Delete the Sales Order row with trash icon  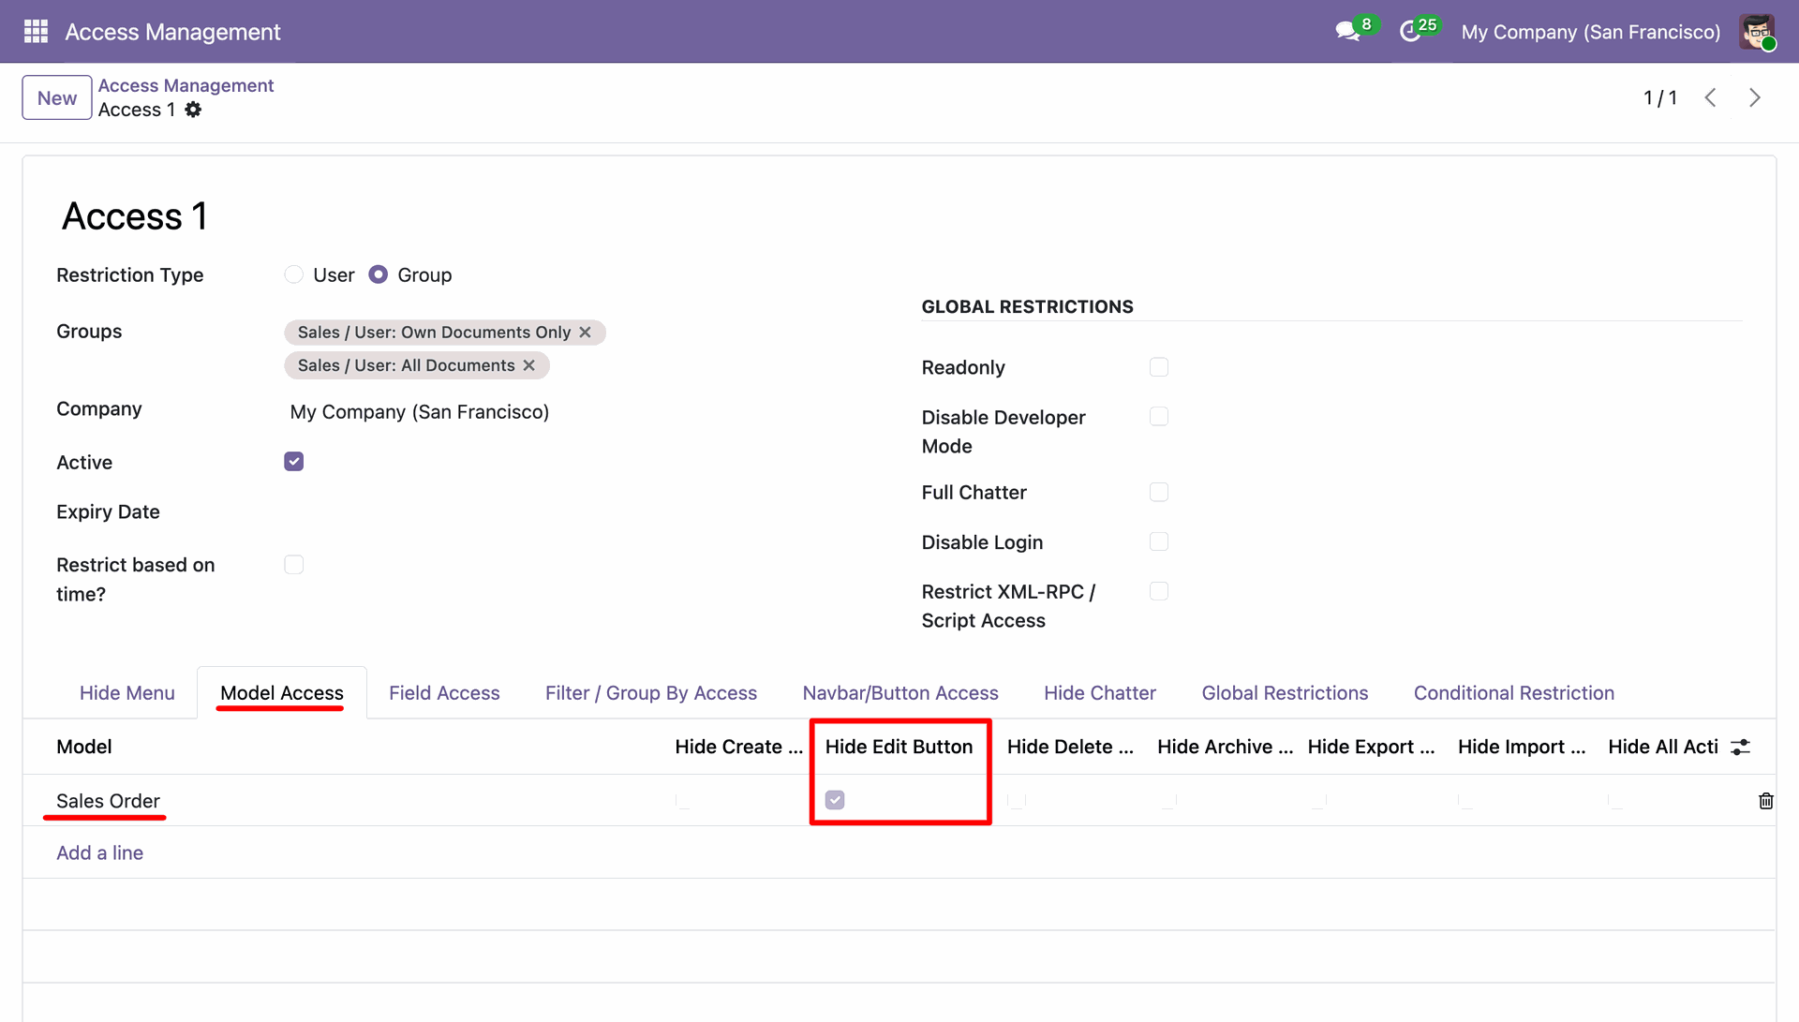coord(1766,801)
